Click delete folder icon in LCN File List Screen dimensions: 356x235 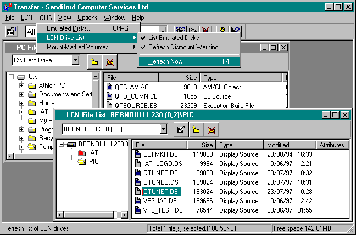click(212, 130)
